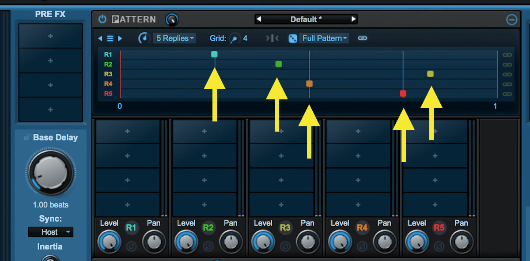The height and width of the screenshot is (261, 530).
Task: Select the previous preset using left arrow
Action: (259, 19)
